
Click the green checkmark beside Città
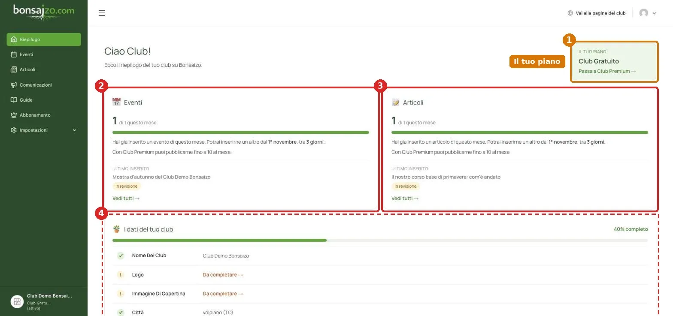click(x=121, y=313)
